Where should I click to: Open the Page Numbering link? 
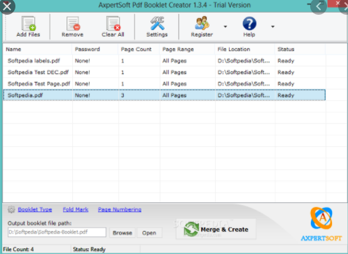(x=120, y=209)
